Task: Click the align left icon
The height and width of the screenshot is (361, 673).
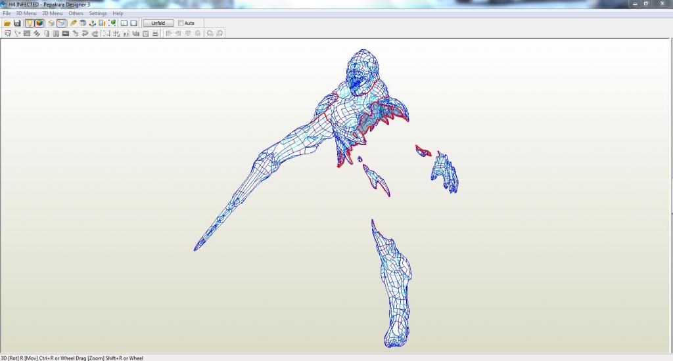Action: pos(169,33)
